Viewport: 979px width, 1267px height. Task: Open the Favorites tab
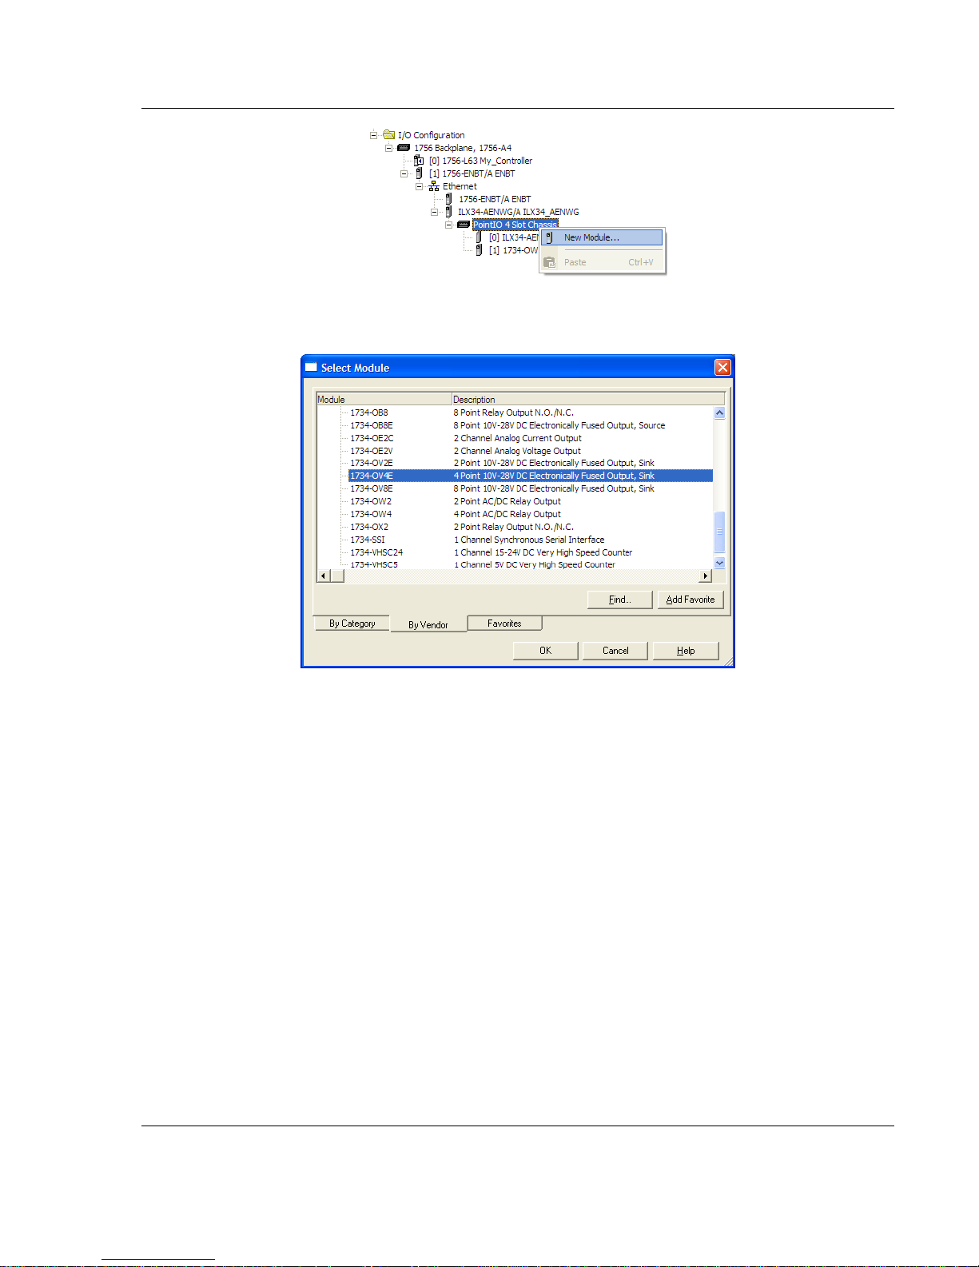tap(504, 624)
